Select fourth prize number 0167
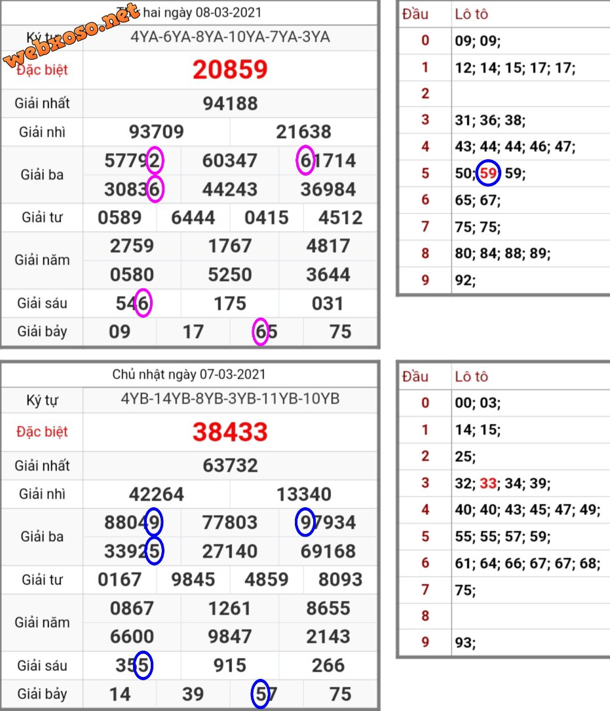 [x=120, y=580]
